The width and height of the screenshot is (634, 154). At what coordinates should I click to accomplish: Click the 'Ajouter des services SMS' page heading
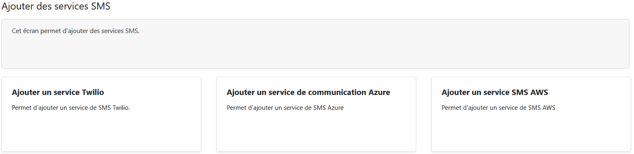(x=56, y=7)
